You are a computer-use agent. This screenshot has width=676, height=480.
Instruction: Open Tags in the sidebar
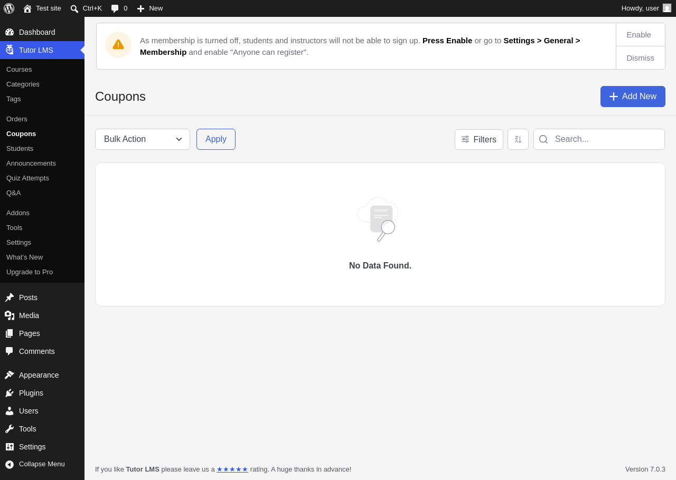pos(14,99)
